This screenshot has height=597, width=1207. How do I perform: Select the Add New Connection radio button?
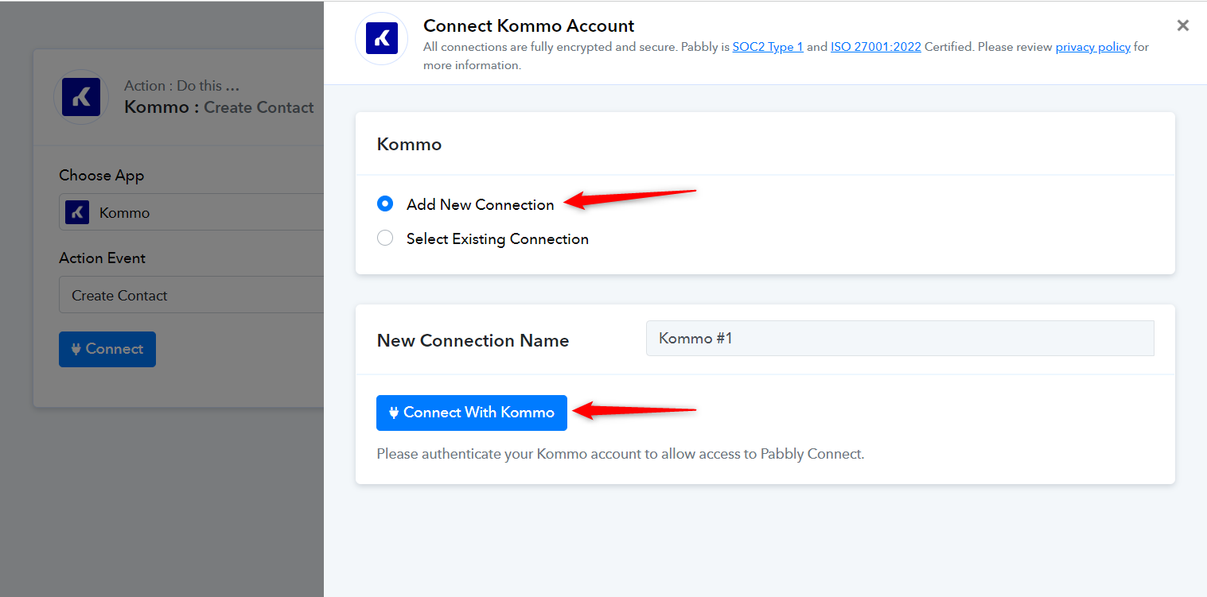pos(385,204)
